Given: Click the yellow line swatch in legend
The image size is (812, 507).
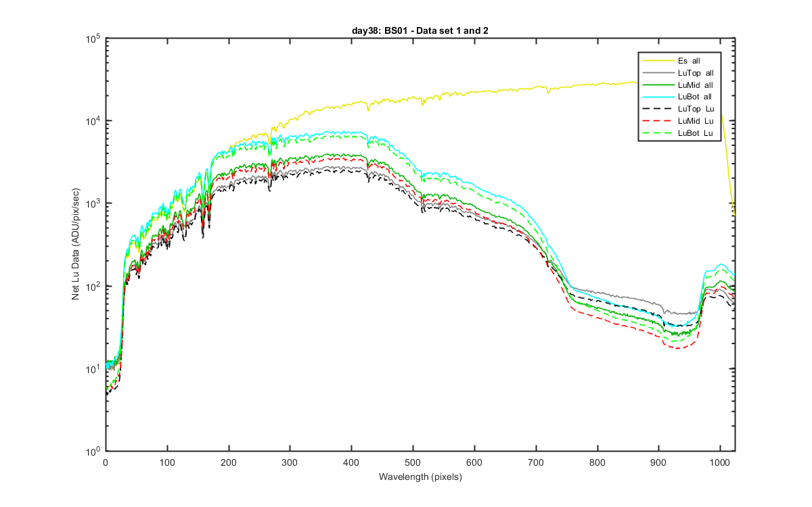Looking at the screenshot, I should (x=658, y=61).
